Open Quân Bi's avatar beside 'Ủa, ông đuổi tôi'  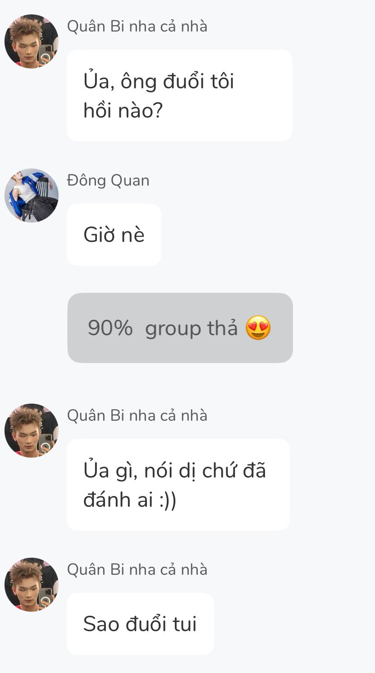(32, 41)
